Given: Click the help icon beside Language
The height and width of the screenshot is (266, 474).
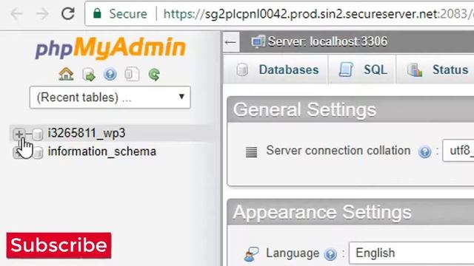Looking at the screenshot, I should pyautogui.click(x=330, y=254).
